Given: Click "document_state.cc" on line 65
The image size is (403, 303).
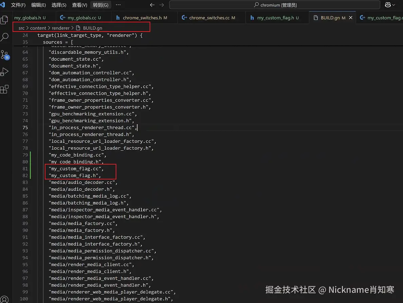Looking at the screenshot, I should pos(75,59).
